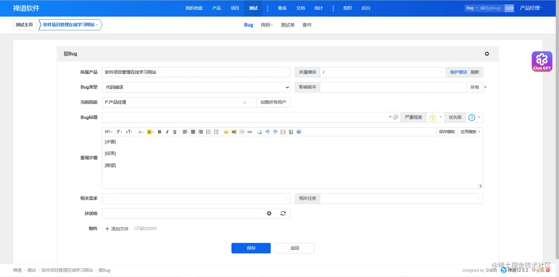Click into the Bug标题 input field
This screenshot has width=559, height=277.
[x=245, y=117]
